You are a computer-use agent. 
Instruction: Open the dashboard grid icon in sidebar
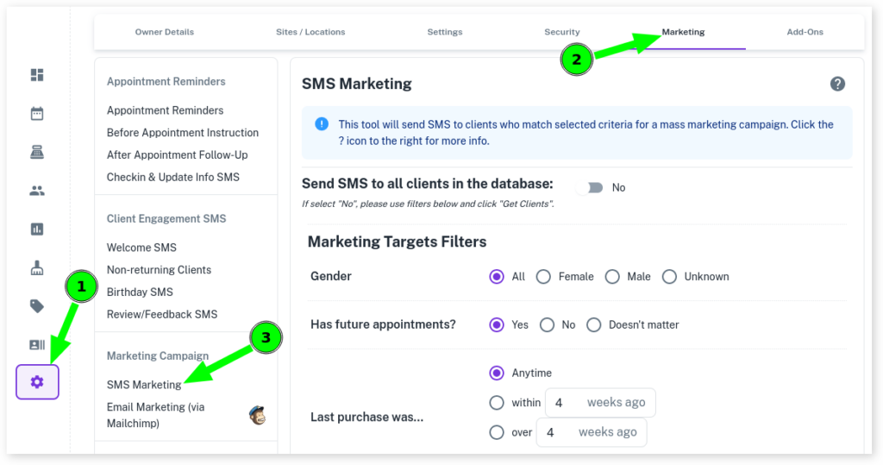(37, 75)
